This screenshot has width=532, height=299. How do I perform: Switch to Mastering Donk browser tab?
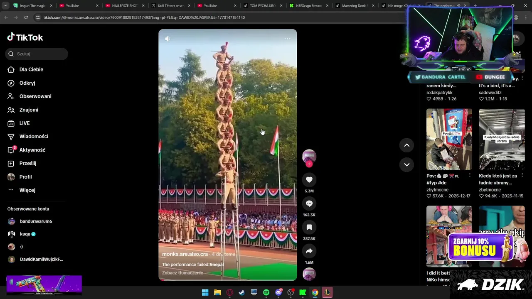click(x=355, y=6)
